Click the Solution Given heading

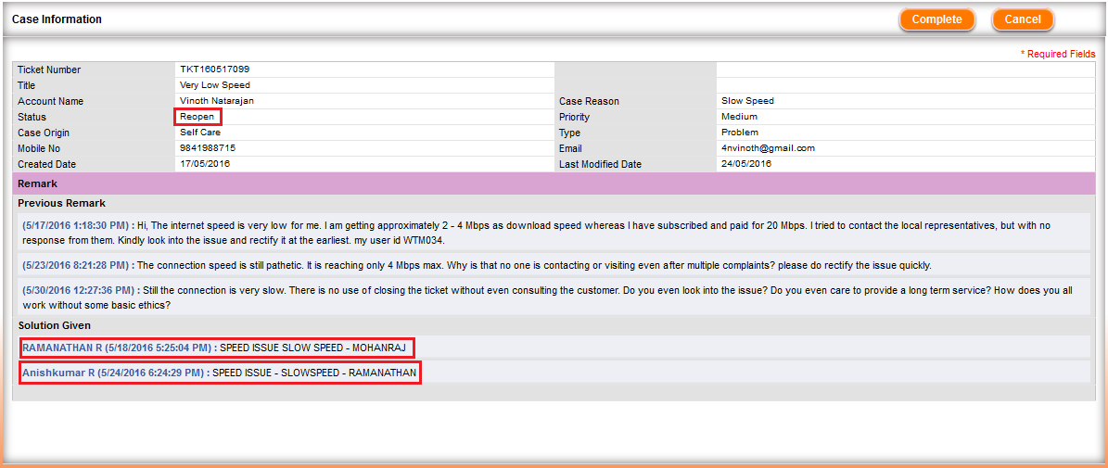[55, 325]
